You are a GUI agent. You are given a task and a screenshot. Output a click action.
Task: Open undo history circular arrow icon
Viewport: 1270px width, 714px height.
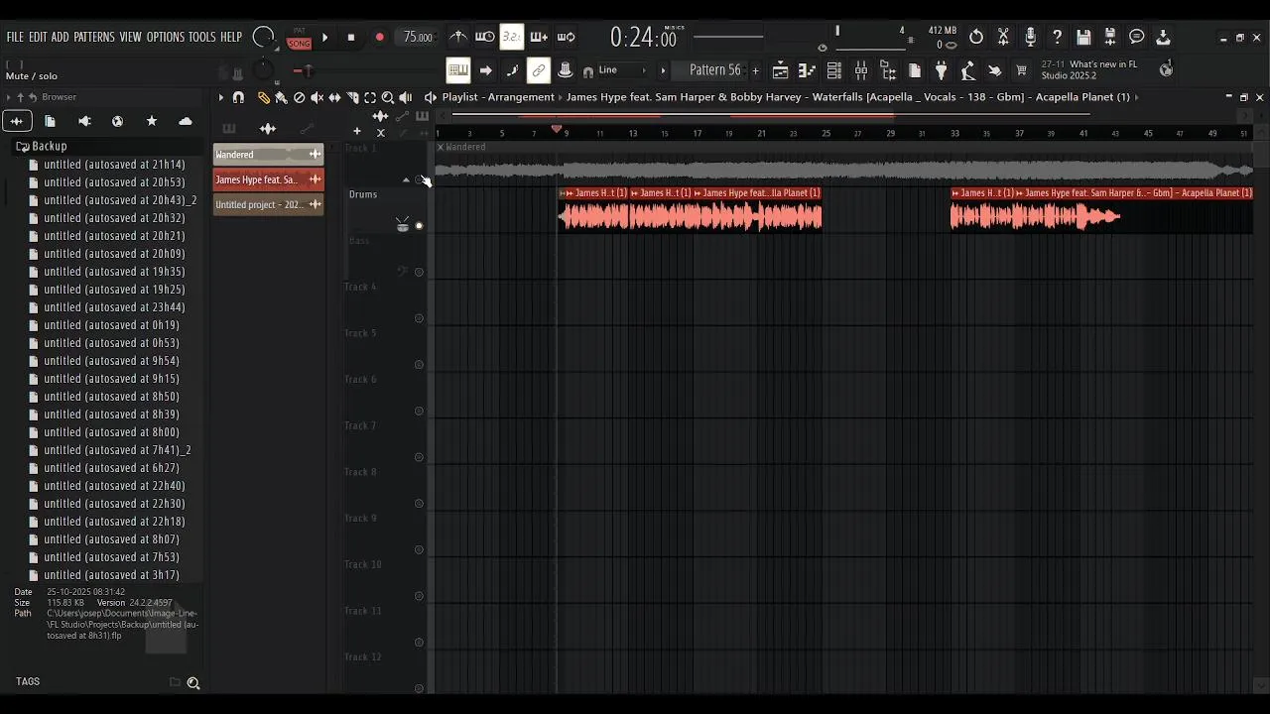point(976,38)
